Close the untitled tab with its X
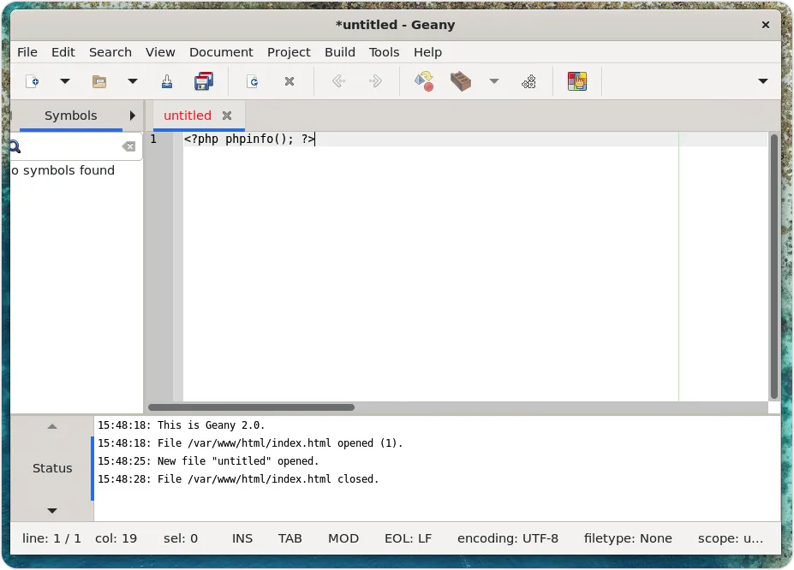Viewport: 794px width, 570px height. 227,116
